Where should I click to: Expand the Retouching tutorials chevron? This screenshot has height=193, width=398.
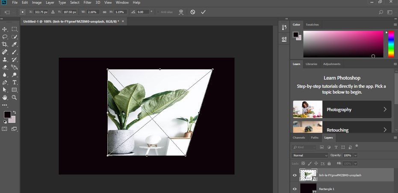coord(385,130)
